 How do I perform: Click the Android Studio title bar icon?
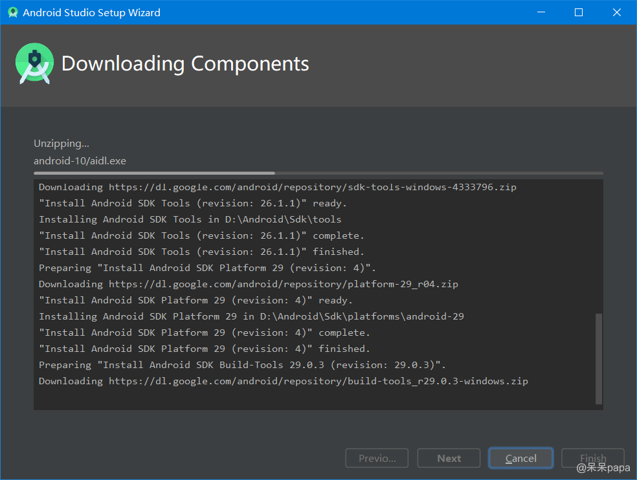click(13, 12)
